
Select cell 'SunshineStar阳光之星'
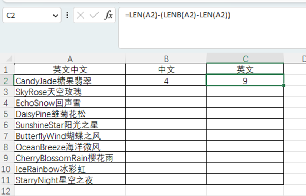(x=70, y=124)
